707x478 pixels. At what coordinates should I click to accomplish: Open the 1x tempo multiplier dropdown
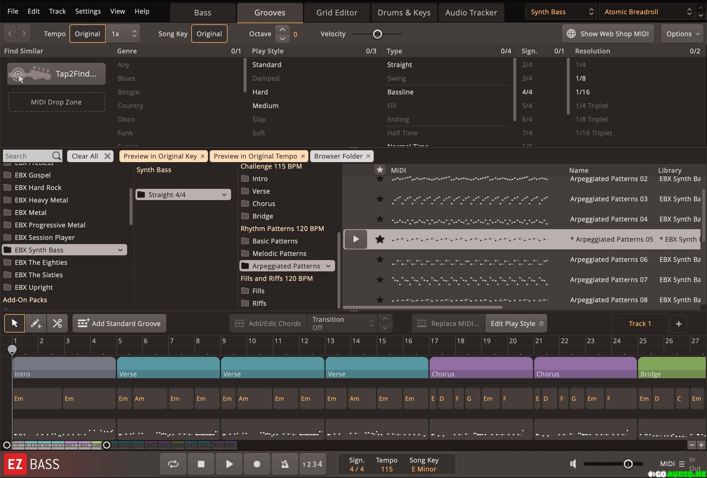[123, 34]
